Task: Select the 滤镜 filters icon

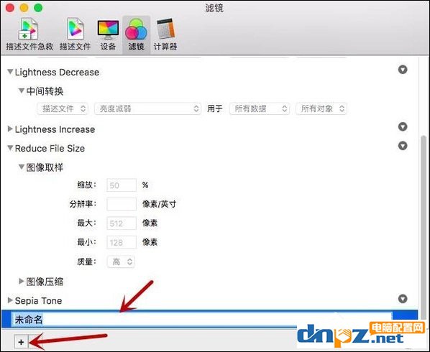Action: (137, 34)
